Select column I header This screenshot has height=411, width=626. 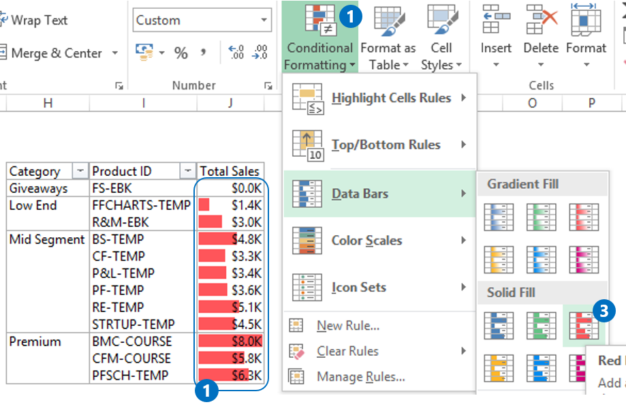click(143, 104)
